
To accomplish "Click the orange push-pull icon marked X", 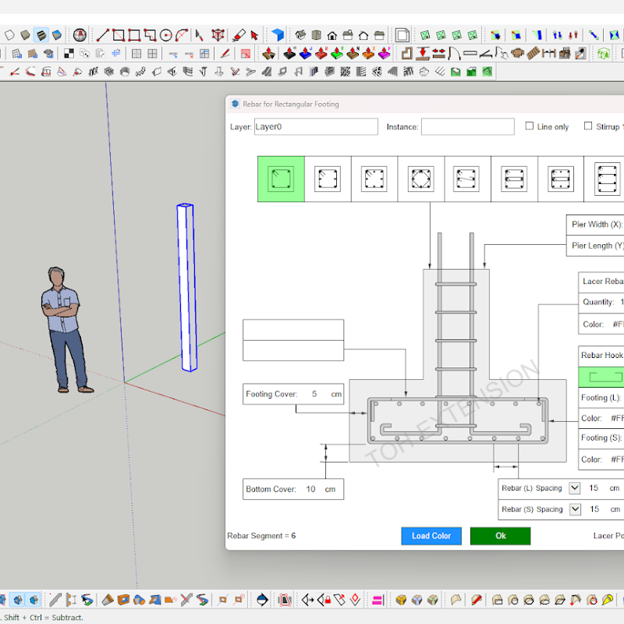I will click(368, 53).
